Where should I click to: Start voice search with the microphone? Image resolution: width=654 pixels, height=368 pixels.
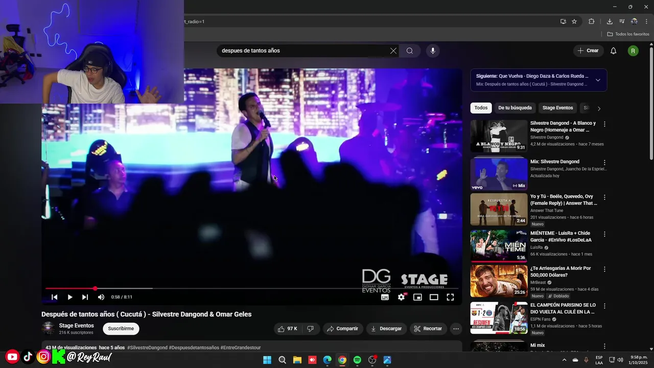pyautogui.click(x=433, y=51)
